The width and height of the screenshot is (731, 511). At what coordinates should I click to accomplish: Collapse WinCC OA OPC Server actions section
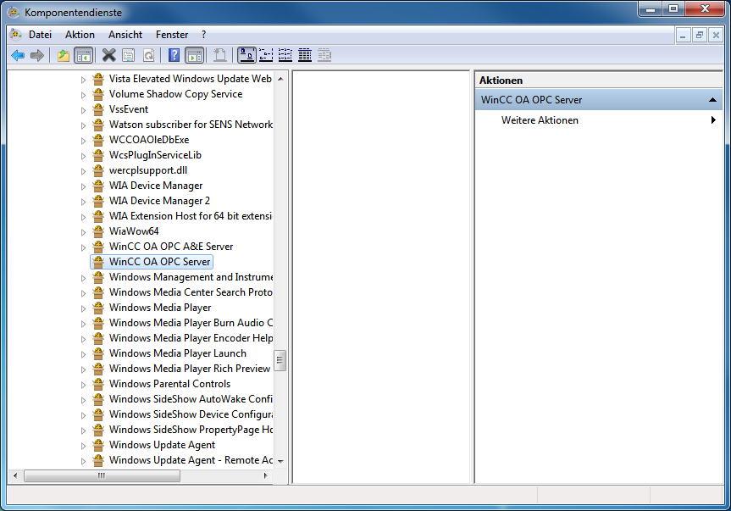pos(712,100)
